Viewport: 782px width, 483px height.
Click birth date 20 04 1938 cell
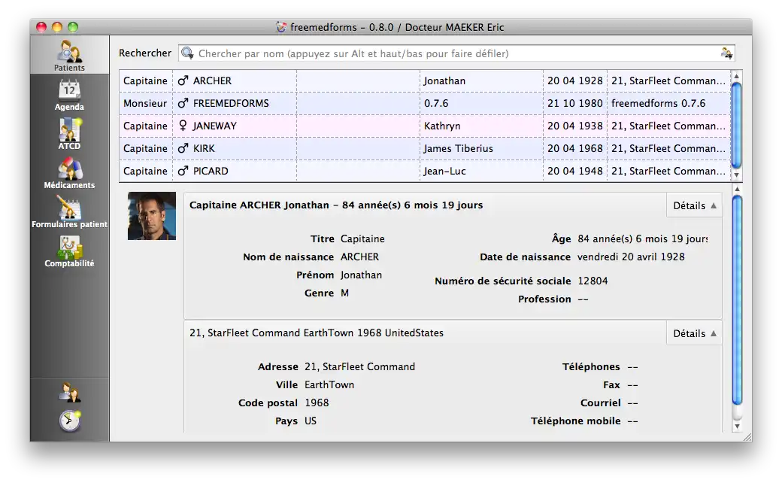575,126
